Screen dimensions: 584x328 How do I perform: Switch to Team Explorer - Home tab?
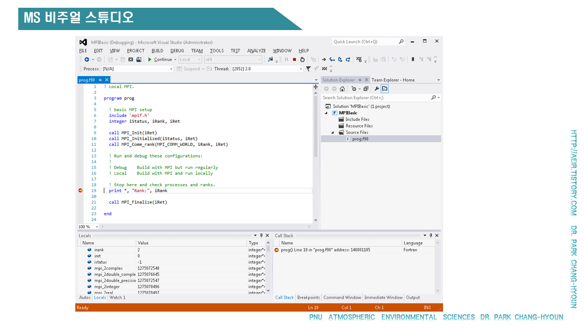click(x=393, y=80)
